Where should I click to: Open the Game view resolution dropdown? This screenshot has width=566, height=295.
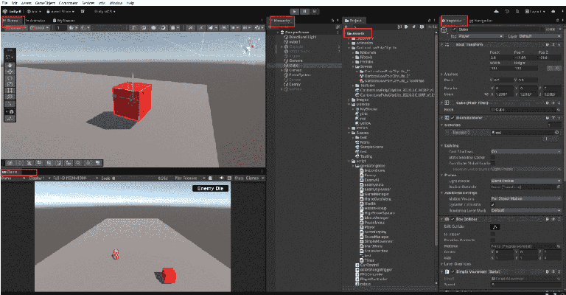75,178
